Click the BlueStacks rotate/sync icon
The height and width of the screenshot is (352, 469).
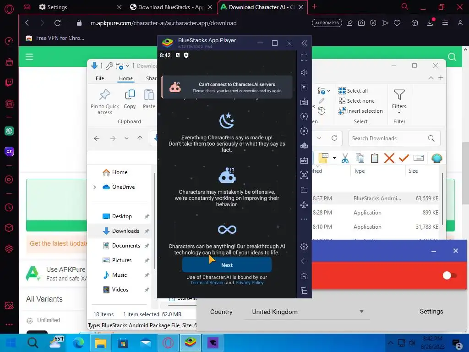click(304, 131)
